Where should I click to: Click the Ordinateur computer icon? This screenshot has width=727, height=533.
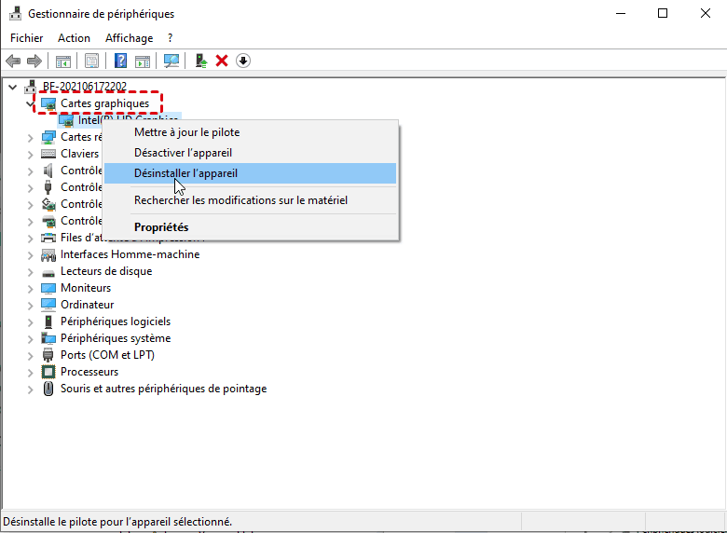point(48,305)
